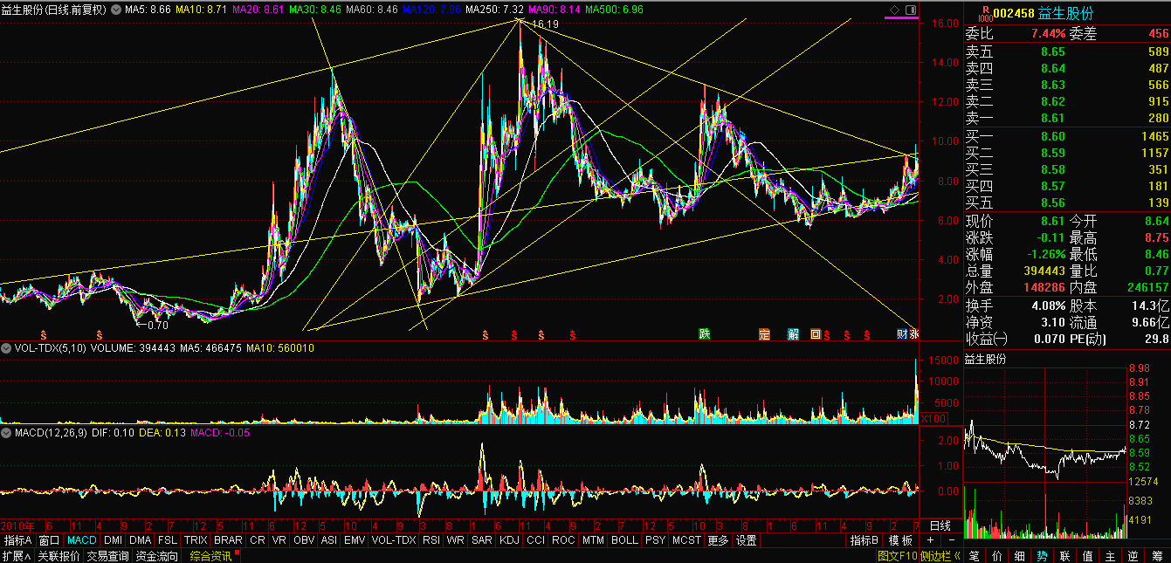Viewport: 1171px width, 563px height.
Task: Switch to the 资金流向 tab
Action: coord(156,555)
